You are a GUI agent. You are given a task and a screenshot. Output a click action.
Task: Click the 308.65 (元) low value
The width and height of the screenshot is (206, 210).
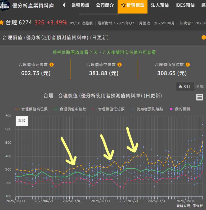172,73
